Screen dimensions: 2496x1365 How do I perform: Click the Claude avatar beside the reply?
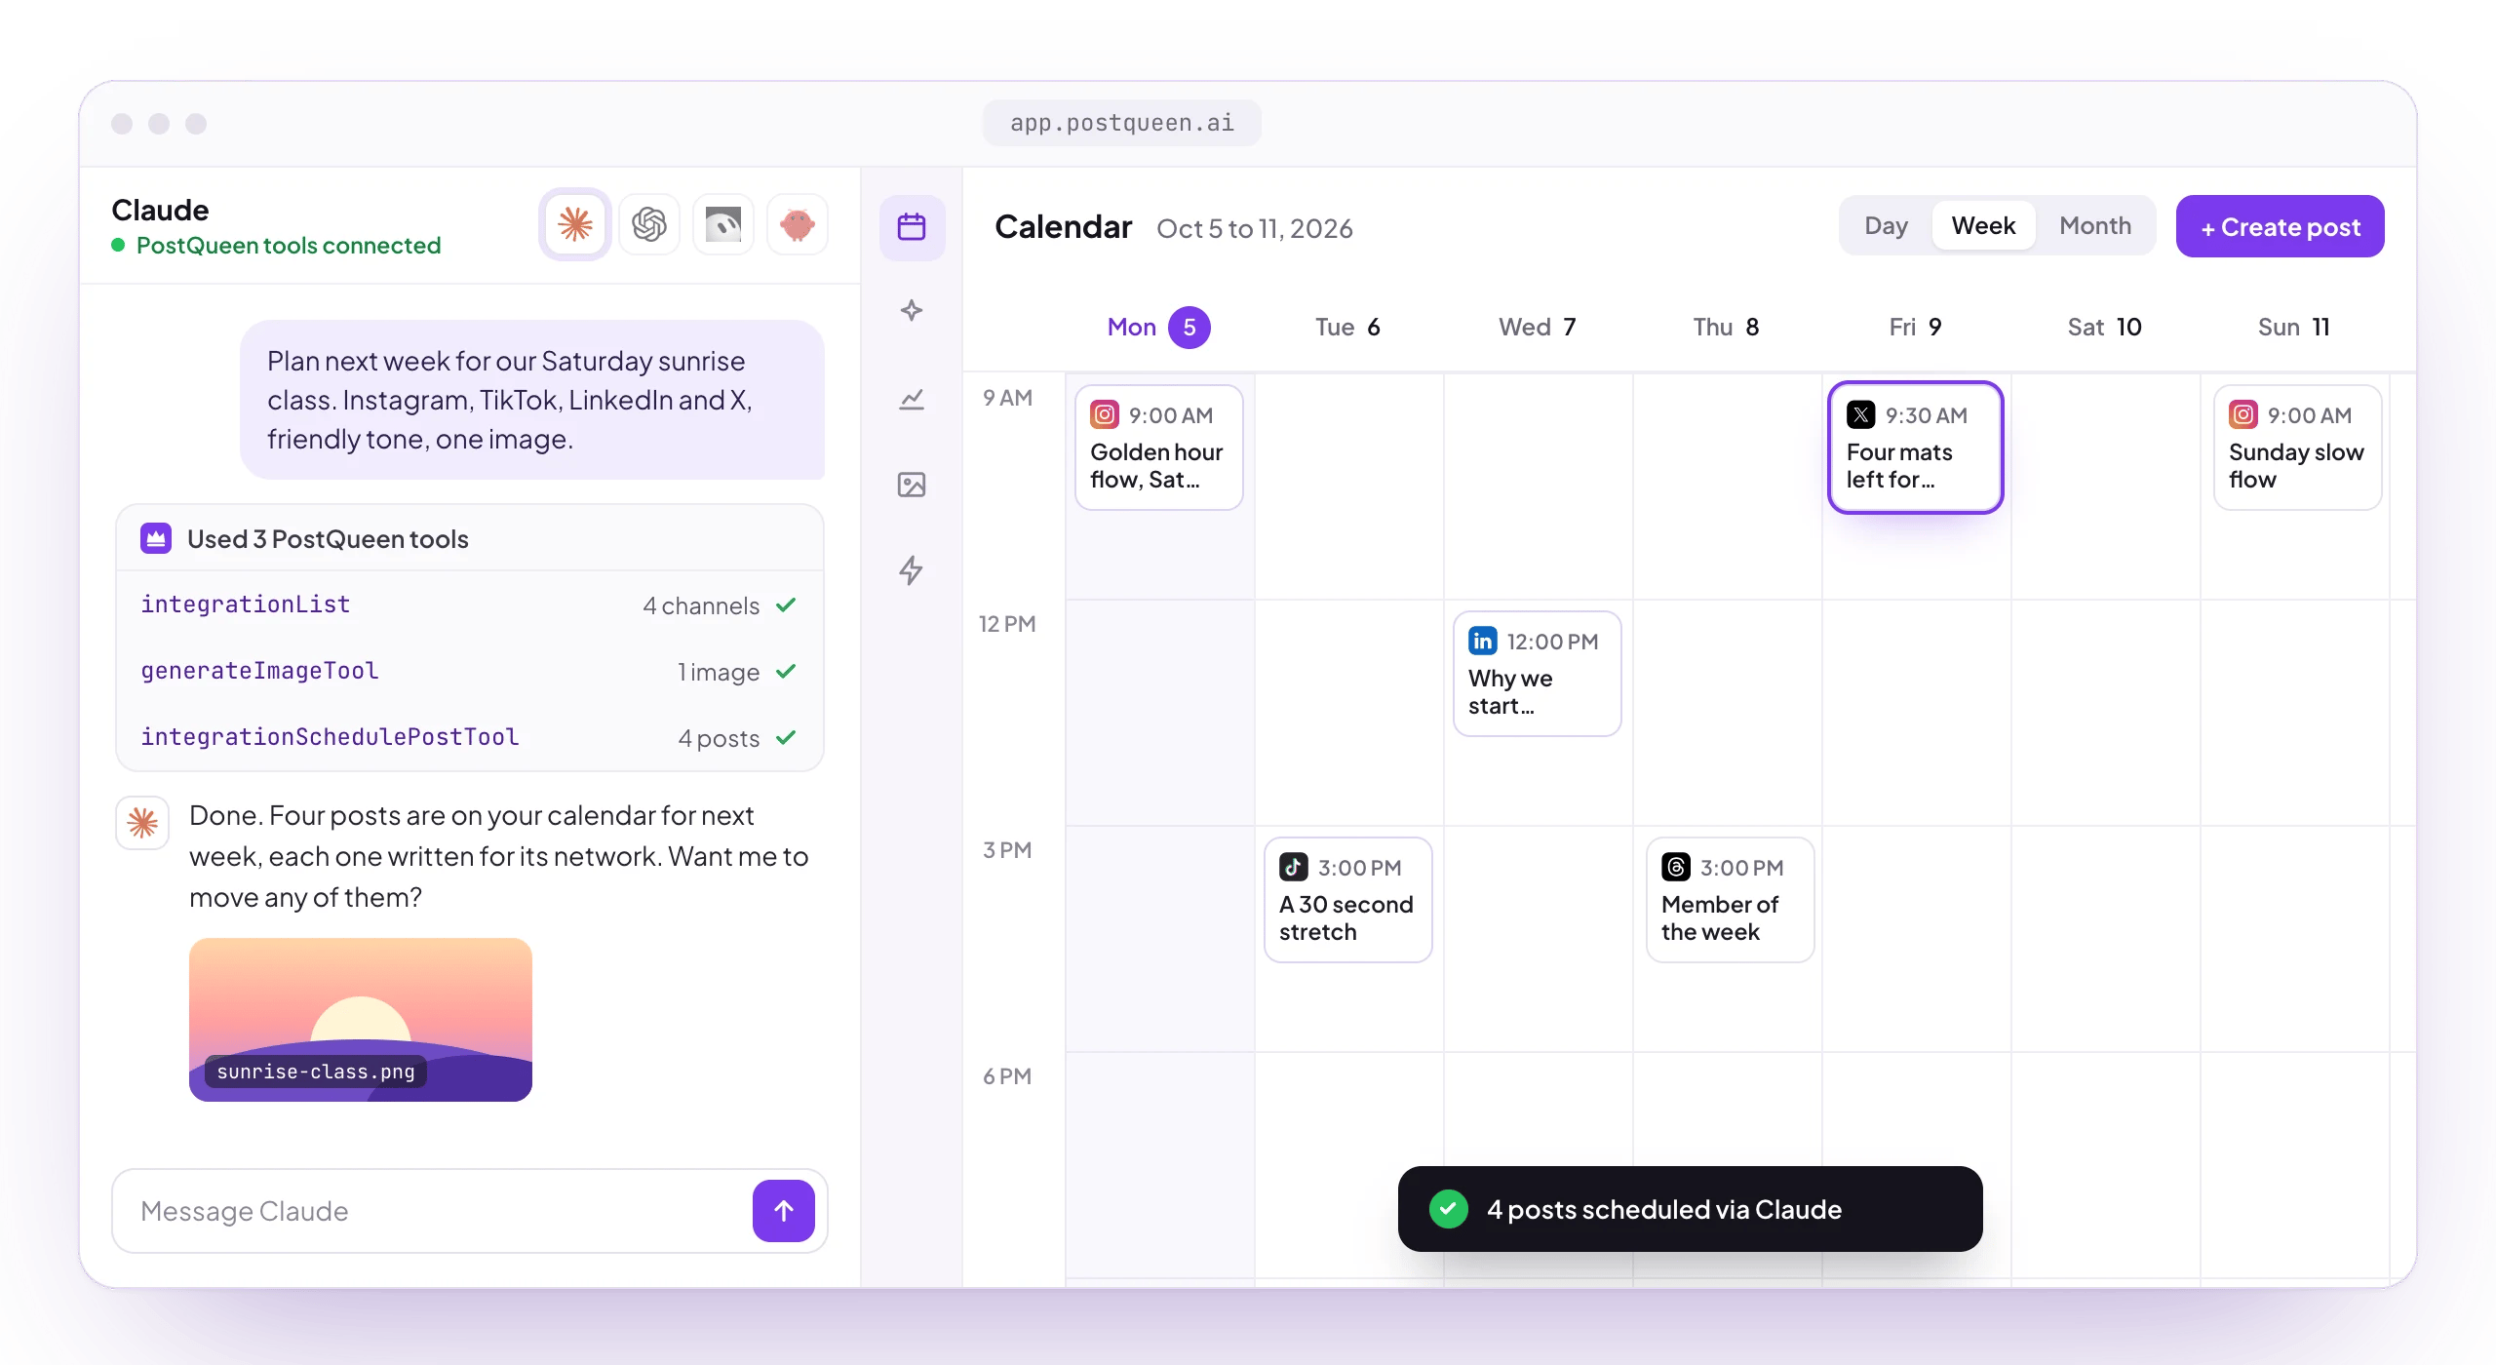(142, 823)
